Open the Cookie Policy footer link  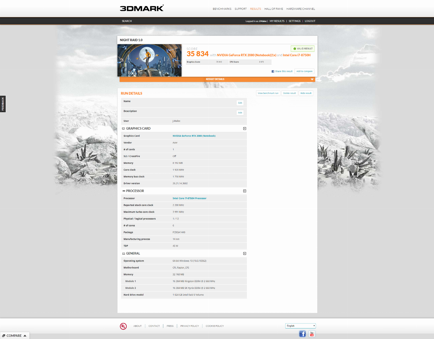215,326
